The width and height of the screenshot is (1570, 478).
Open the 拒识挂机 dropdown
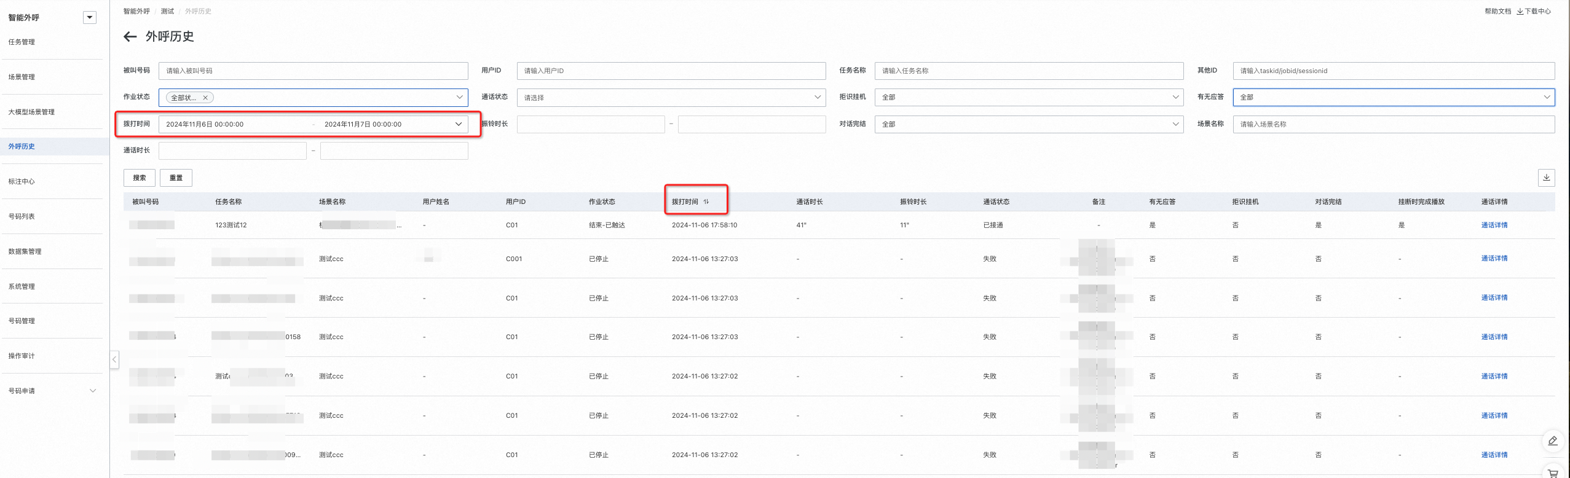point(1028,97)
